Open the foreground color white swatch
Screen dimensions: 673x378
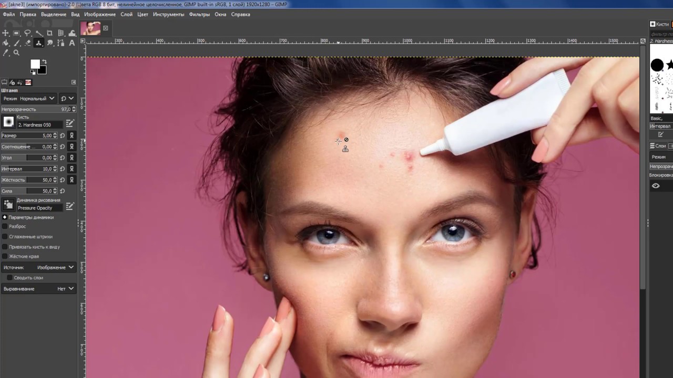point(35,64)
